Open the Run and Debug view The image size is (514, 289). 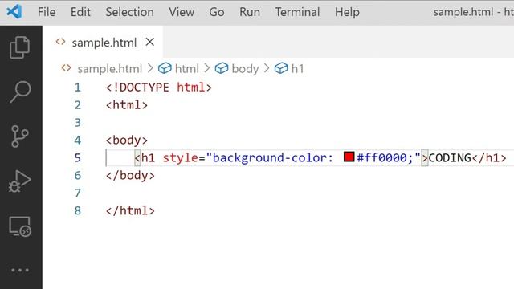[20, 181]
